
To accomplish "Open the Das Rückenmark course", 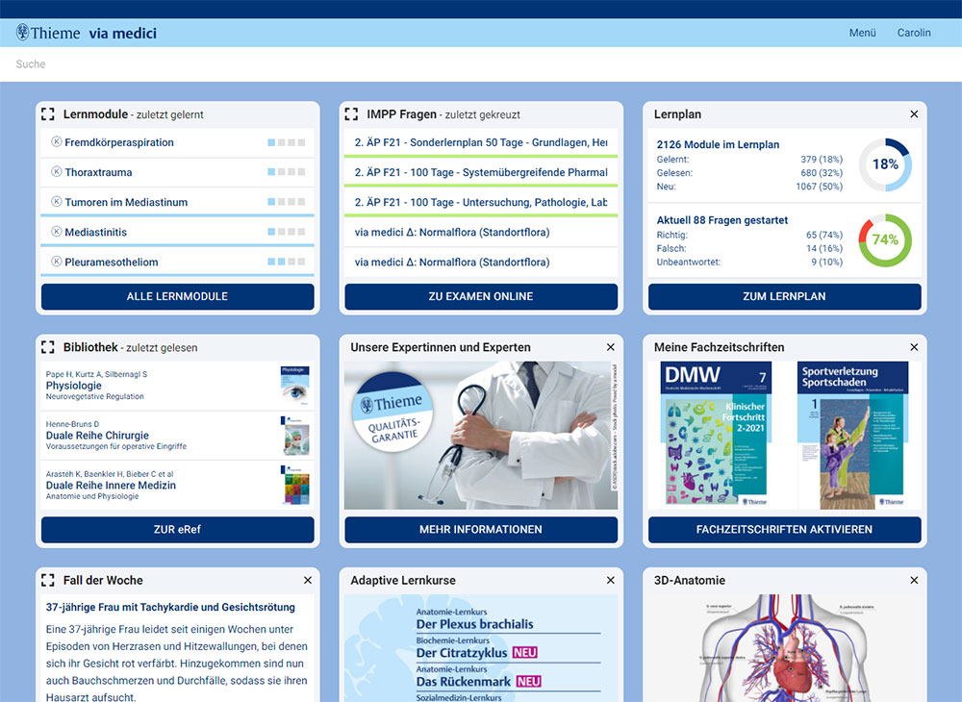I will (464, 682).
